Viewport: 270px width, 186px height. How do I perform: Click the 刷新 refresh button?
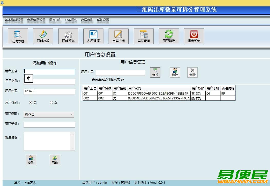(x=55, y=160)
